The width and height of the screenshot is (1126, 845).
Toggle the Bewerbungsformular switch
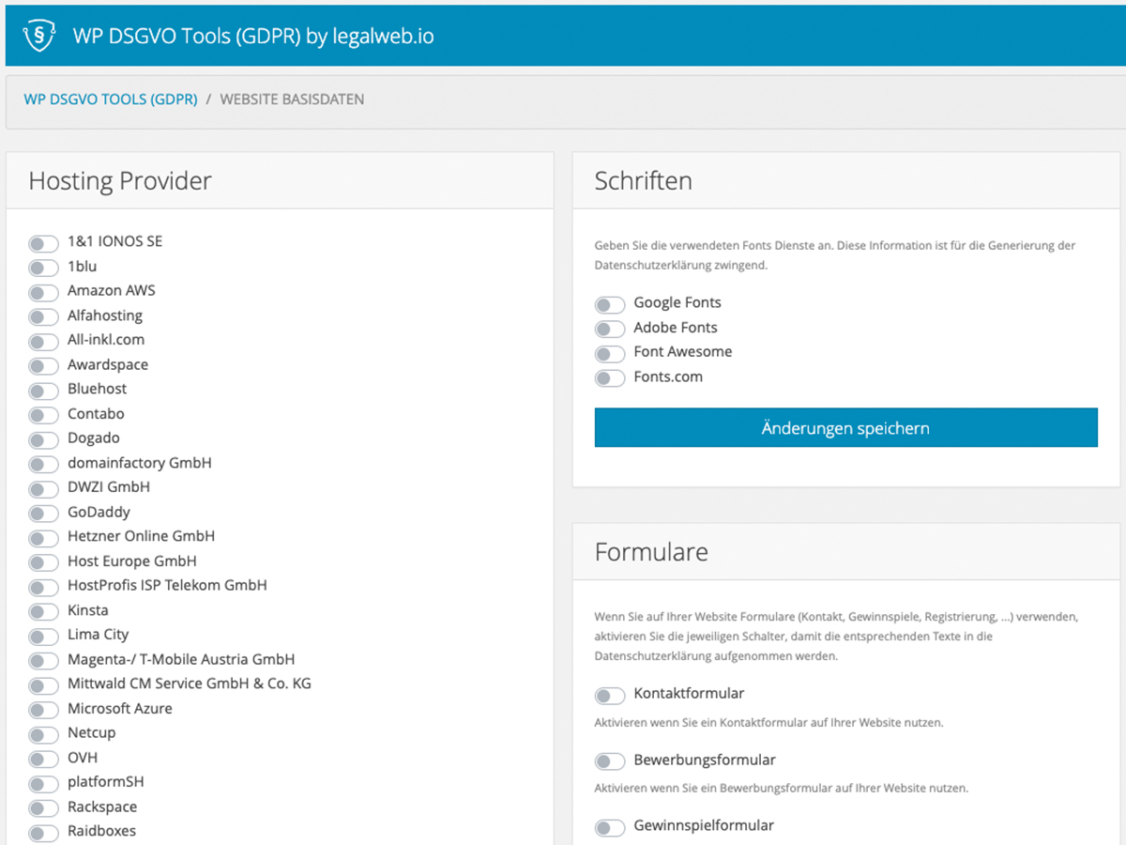(x=610, y=761)
